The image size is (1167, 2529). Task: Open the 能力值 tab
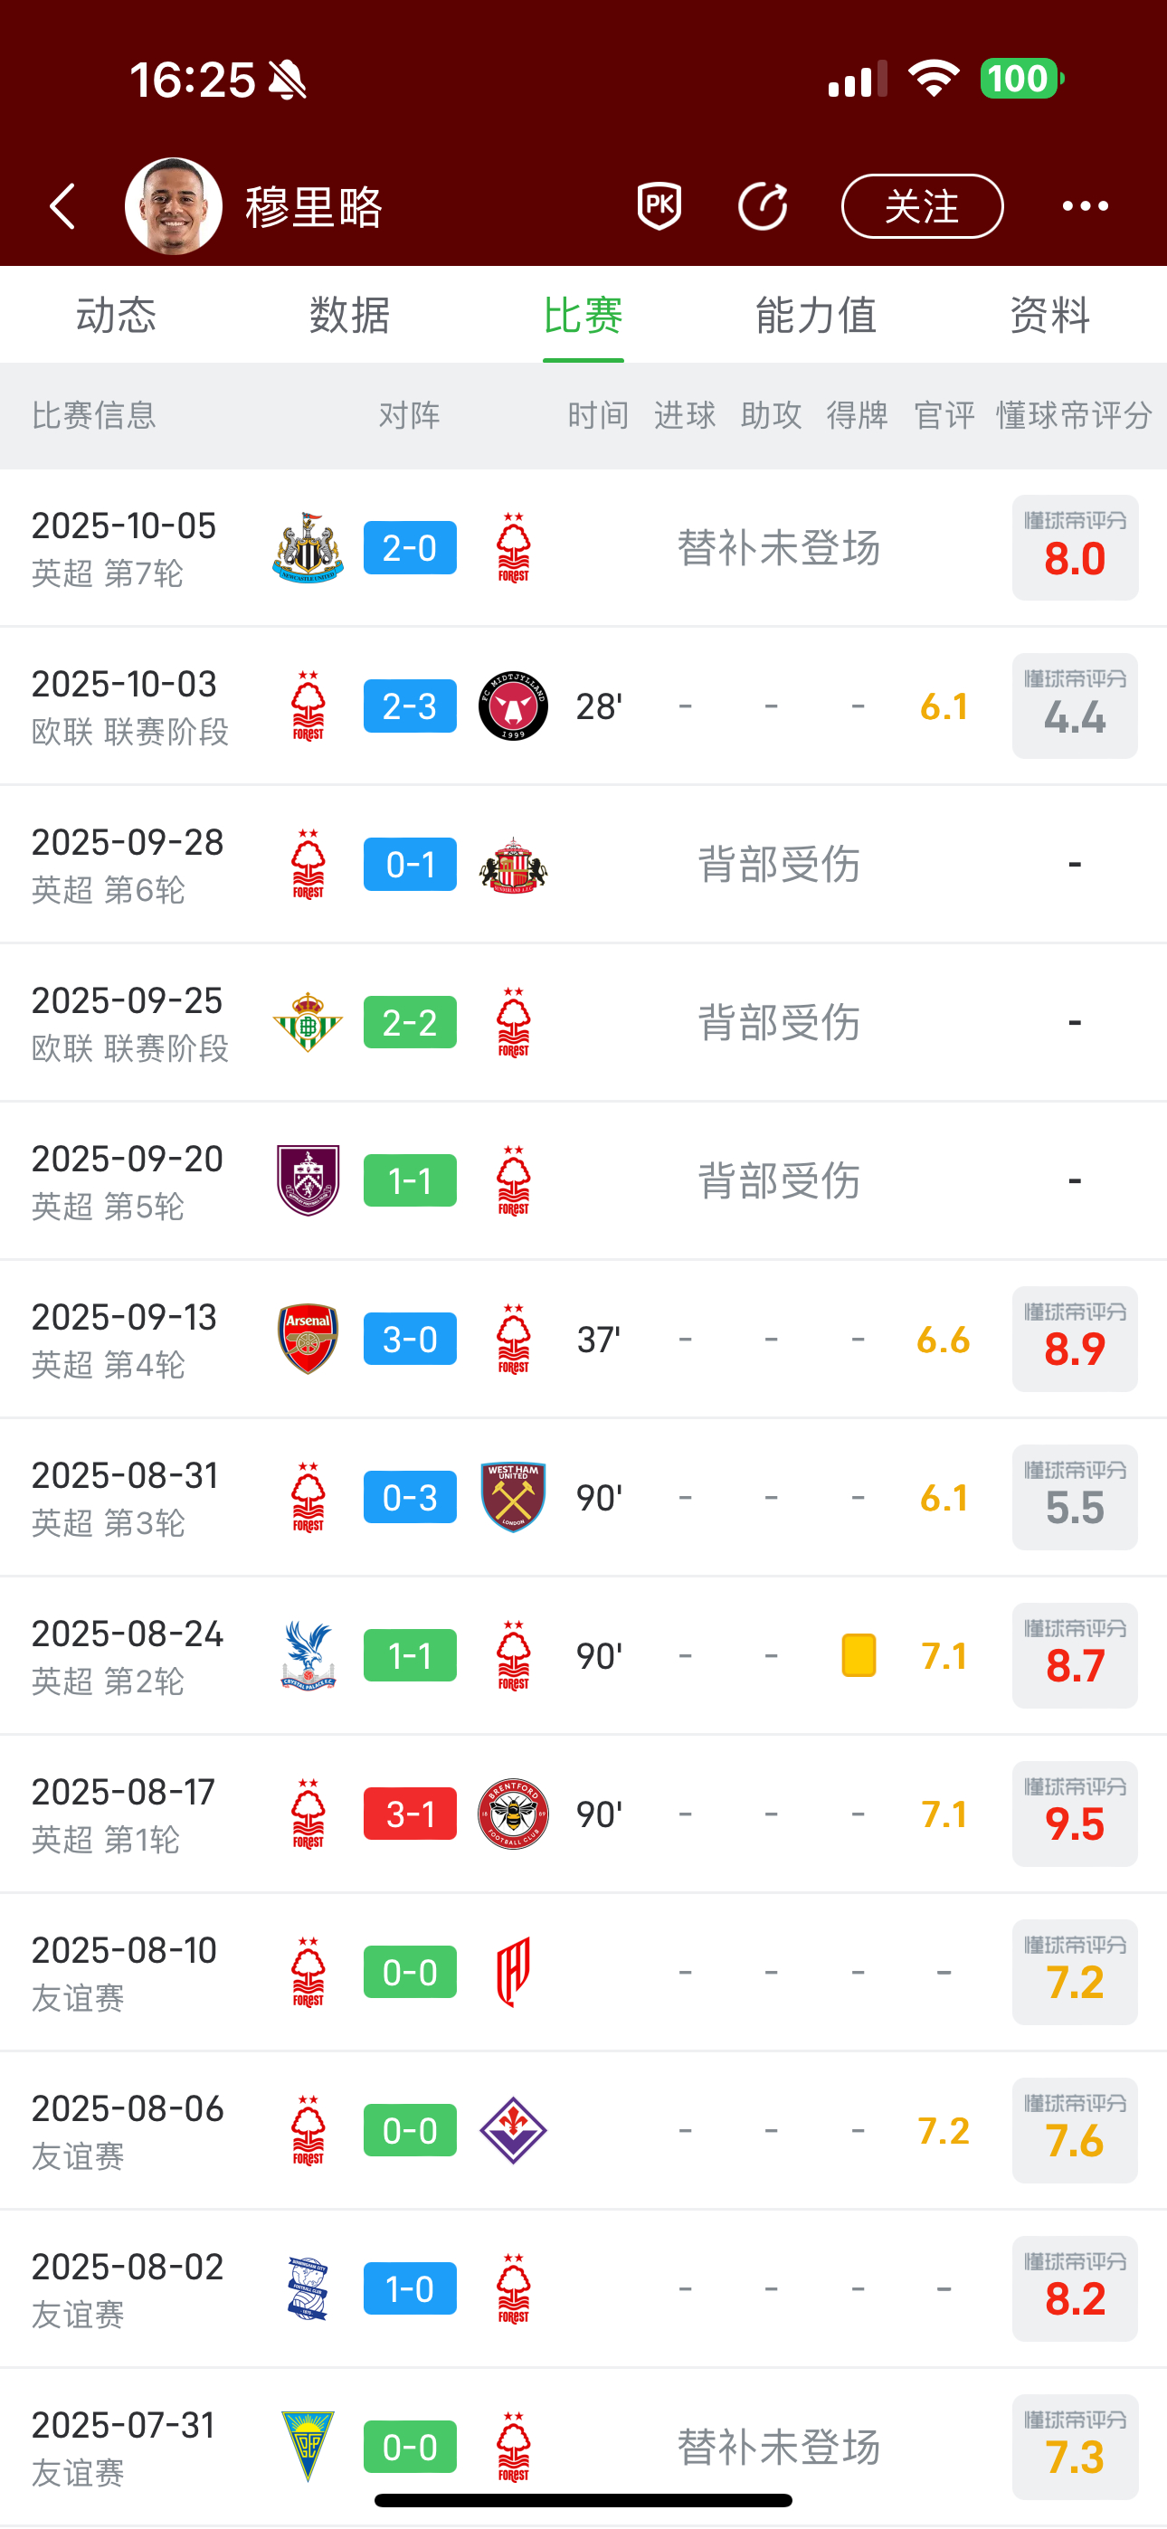point(815,315)
